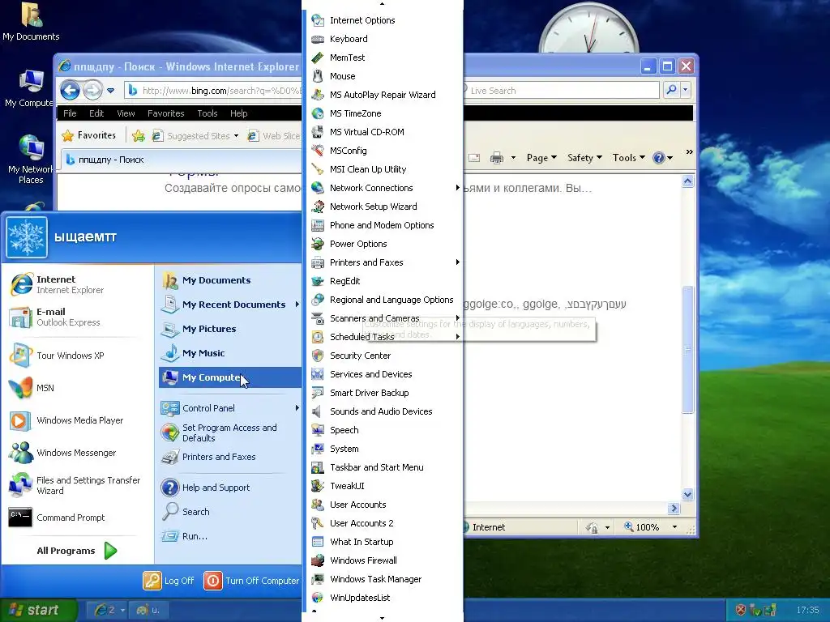Launch MSConfig from the list
This screenshot has width=830, height=622.
[383, 150]
